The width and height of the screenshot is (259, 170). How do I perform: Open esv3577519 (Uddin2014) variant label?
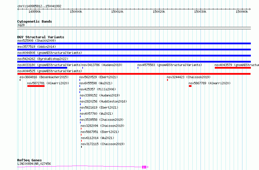pos(37,47)
